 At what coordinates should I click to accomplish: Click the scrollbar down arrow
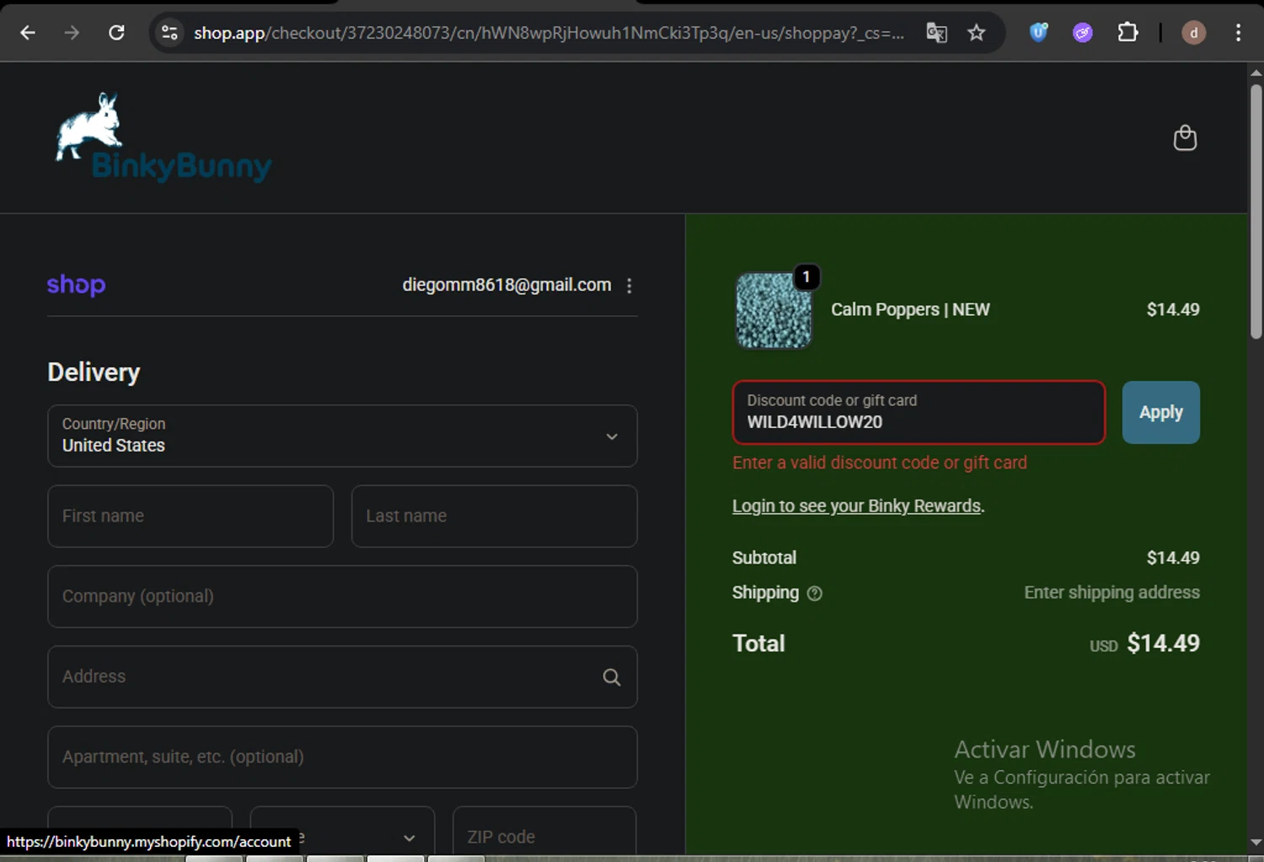tap(1256, 842)
